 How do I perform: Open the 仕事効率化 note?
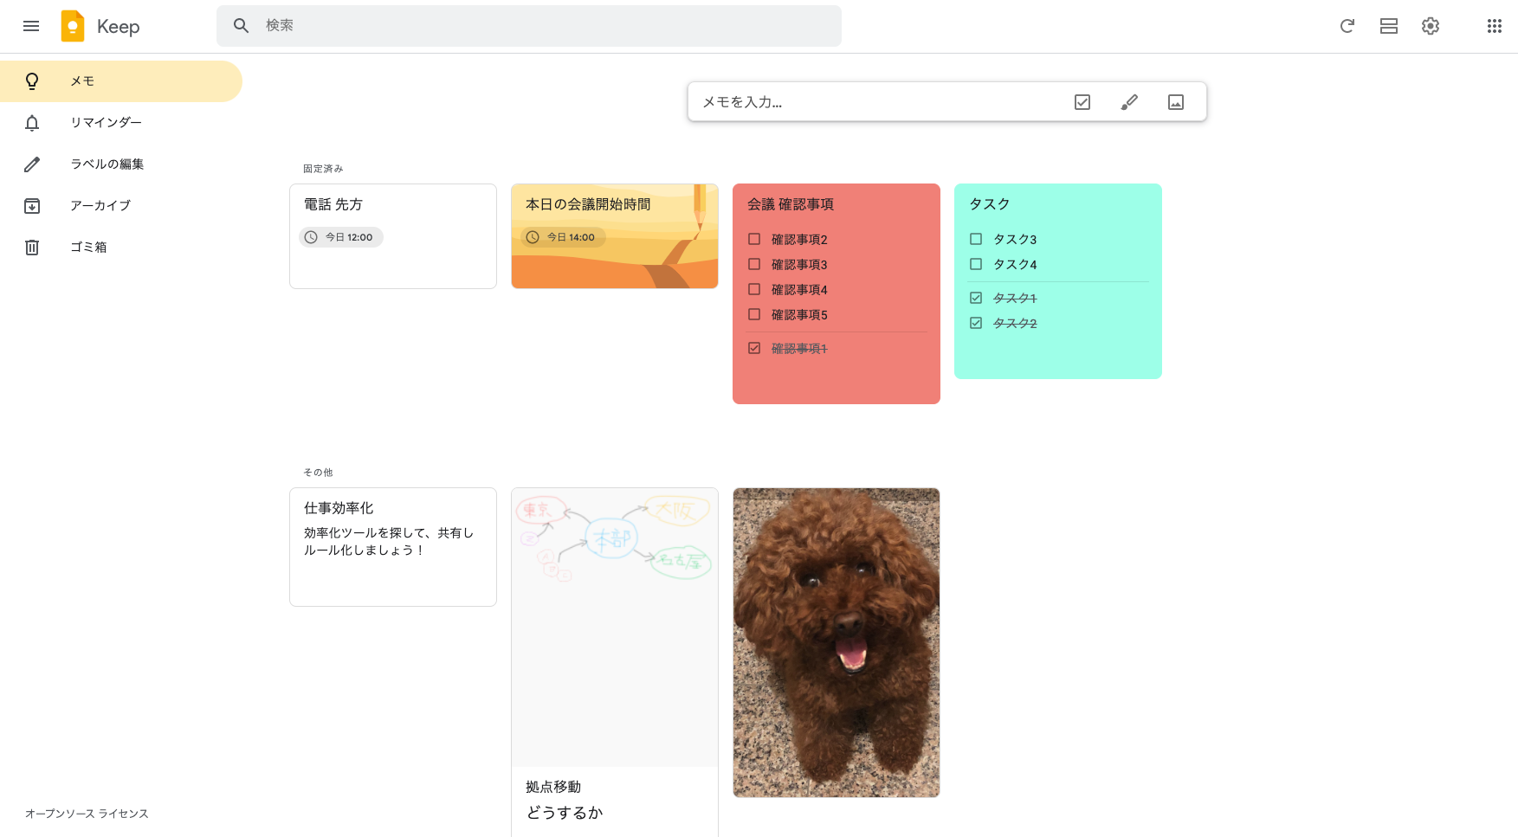click(393, 547)
